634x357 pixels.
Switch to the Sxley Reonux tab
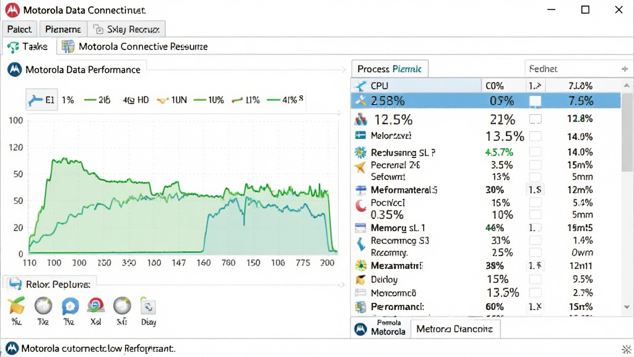126,29
